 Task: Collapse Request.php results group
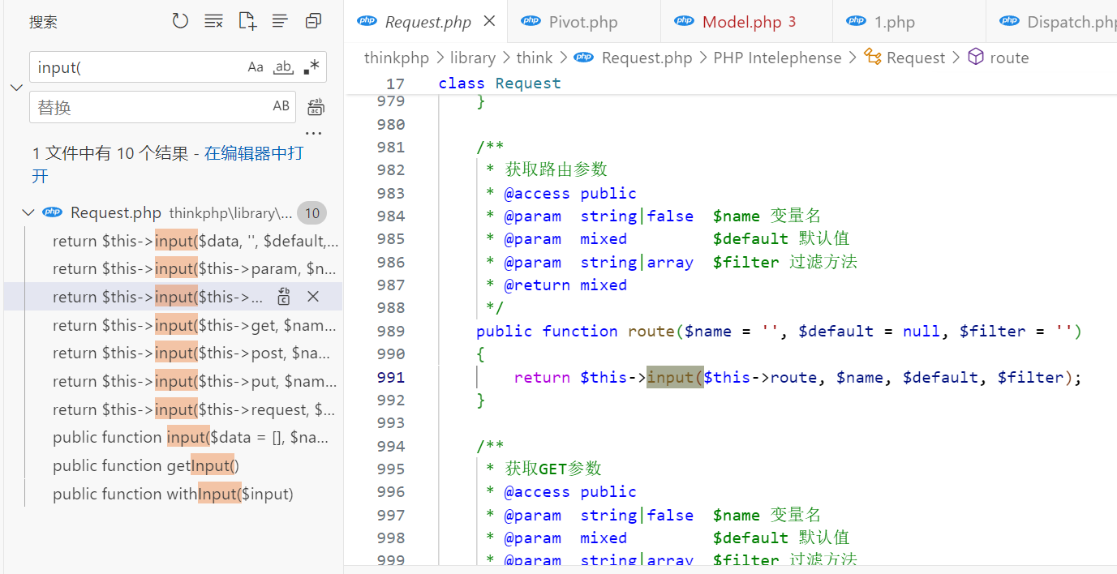[x=28, y=212]
